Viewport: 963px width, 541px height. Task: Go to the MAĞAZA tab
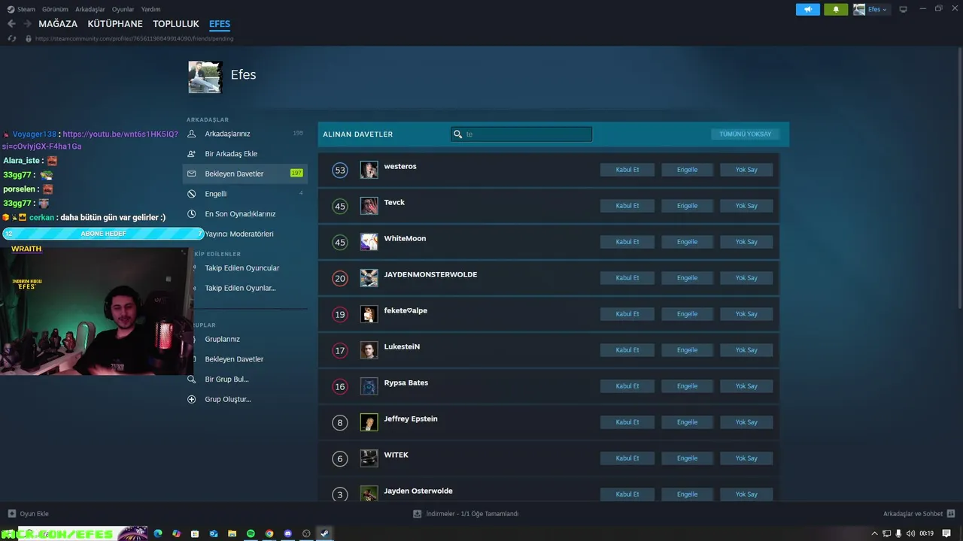(x=58, y=24)
